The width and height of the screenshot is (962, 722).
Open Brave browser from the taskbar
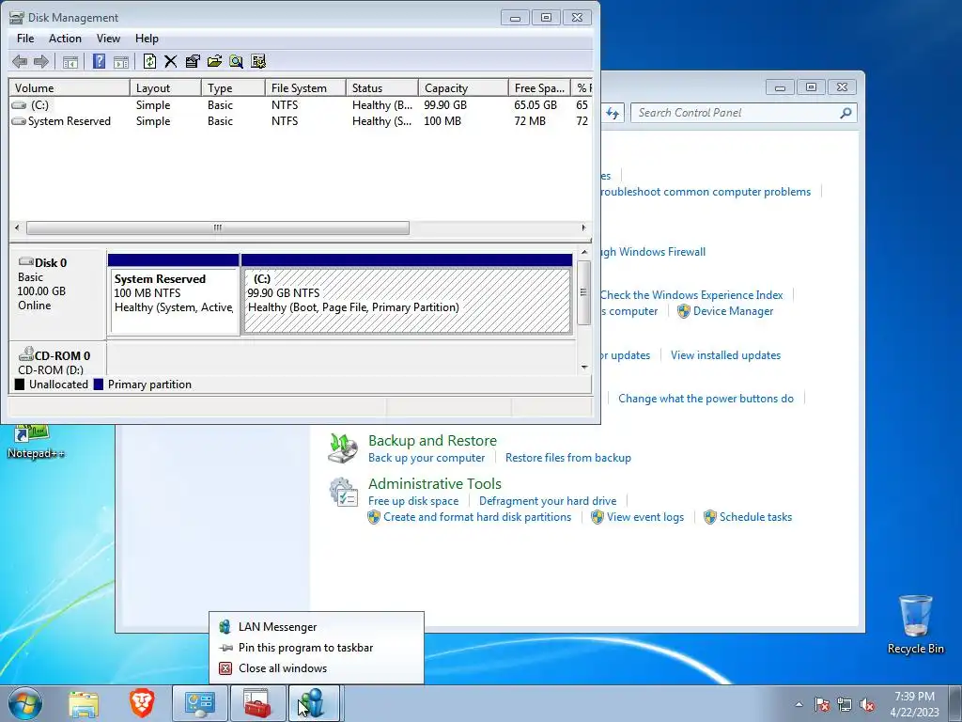tap(141, 703)
